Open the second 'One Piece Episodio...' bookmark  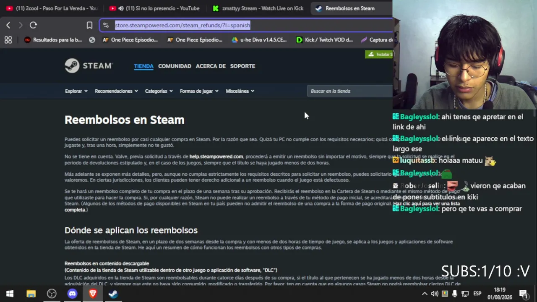(x=195, y=40)
